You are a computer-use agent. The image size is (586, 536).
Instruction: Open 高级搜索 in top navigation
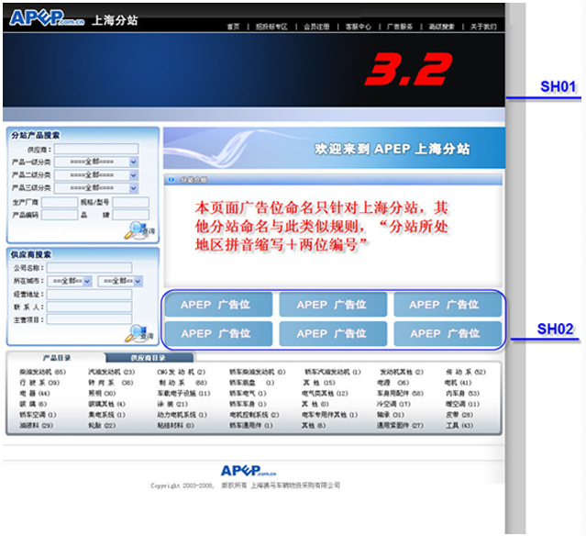click(442, 27)
